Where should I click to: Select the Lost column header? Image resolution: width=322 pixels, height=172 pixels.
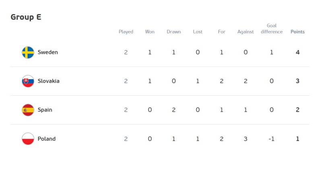click(198, 32)
